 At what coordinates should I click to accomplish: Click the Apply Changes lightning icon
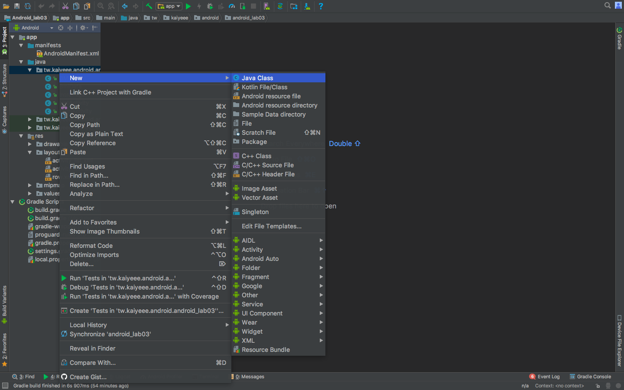(x=199, y=6)
